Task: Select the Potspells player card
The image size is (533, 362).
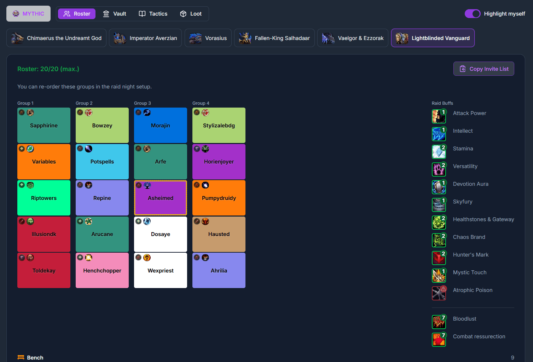Action: click(x=102, y=162)
